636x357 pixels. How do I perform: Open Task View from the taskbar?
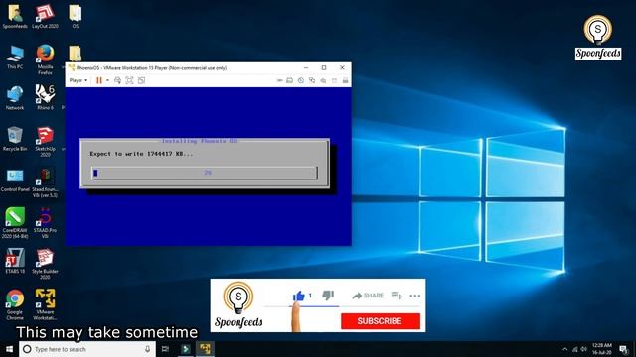pos(165,349)
